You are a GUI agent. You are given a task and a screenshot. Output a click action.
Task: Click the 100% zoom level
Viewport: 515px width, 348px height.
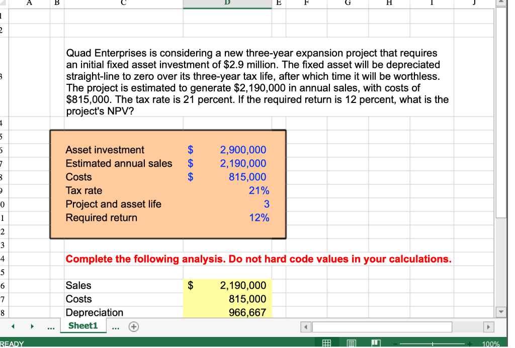[x=491, y=344]
